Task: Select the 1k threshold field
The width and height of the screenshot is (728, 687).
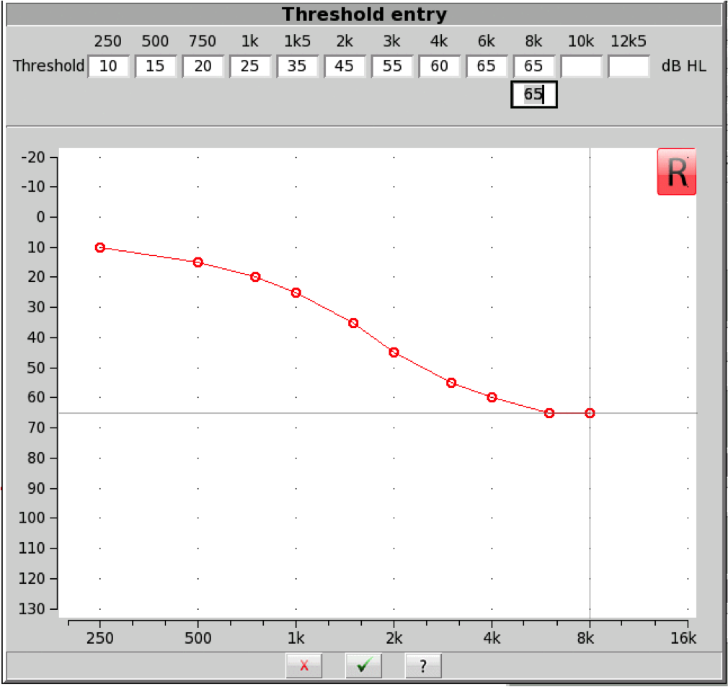Action: coord(250,66)
